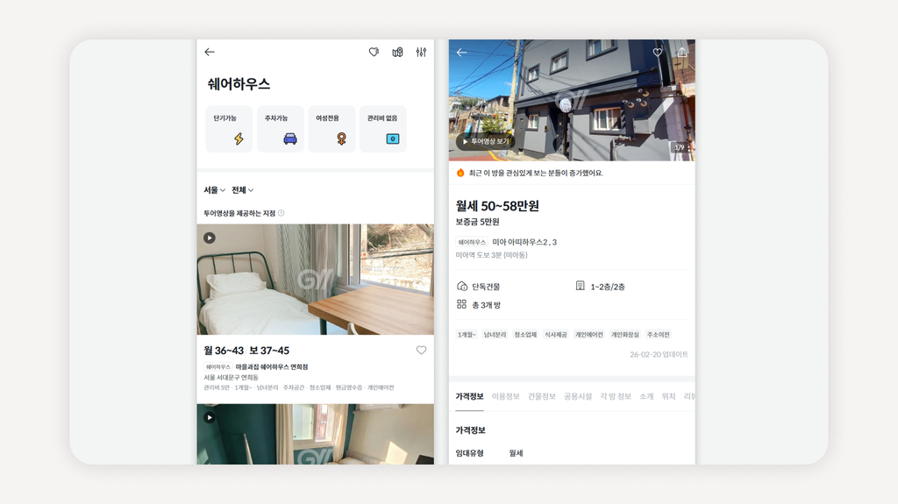Click the title 미아 아띠하우스2, 3
The image size is (898, 504).
tap(524, 242)
